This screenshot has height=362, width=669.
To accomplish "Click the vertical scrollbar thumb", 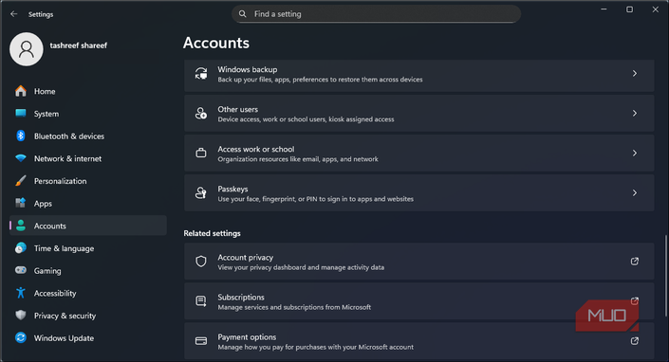I will 665,276.
